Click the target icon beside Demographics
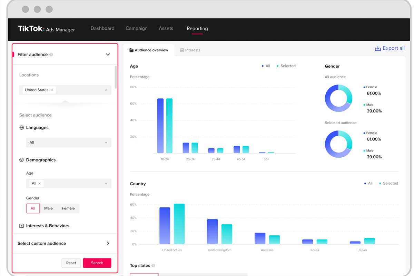The width and height of the screenshot is (414, 276). (21, 160)
